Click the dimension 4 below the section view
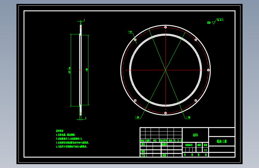259x168 pixels. pos(86,118)
